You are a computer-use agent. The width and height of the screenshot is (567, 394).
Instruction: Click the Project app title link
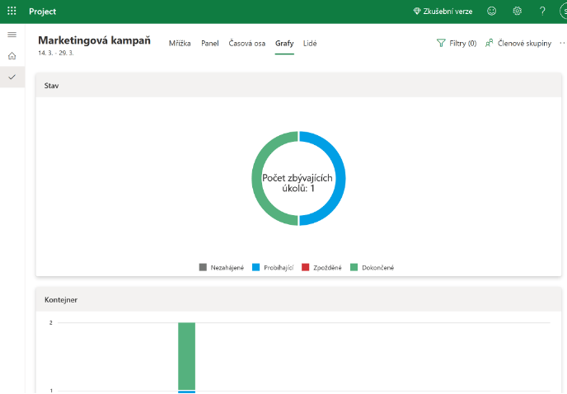[42, 12]
